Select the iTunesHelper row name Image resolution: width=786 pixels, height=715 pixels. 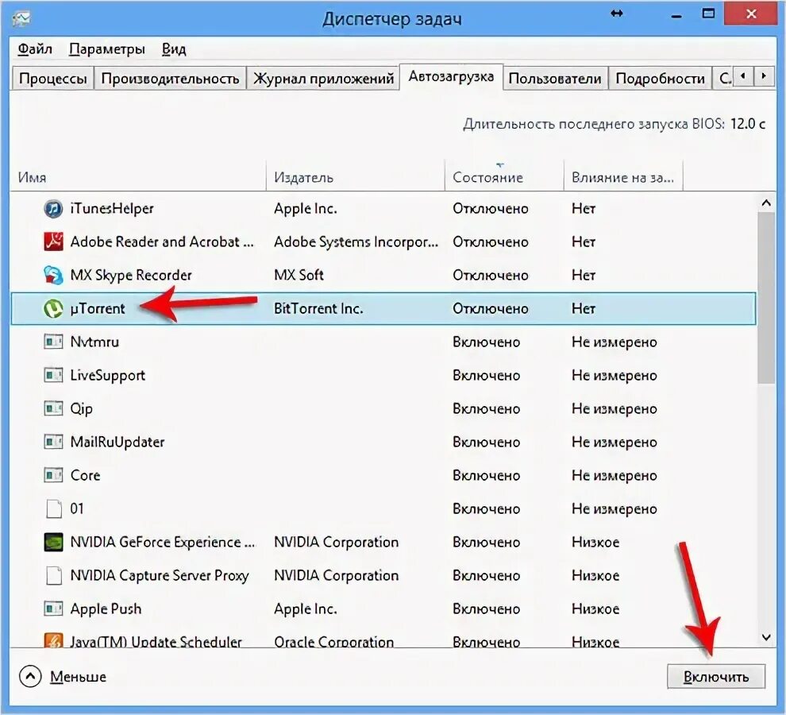coord(112,208)
